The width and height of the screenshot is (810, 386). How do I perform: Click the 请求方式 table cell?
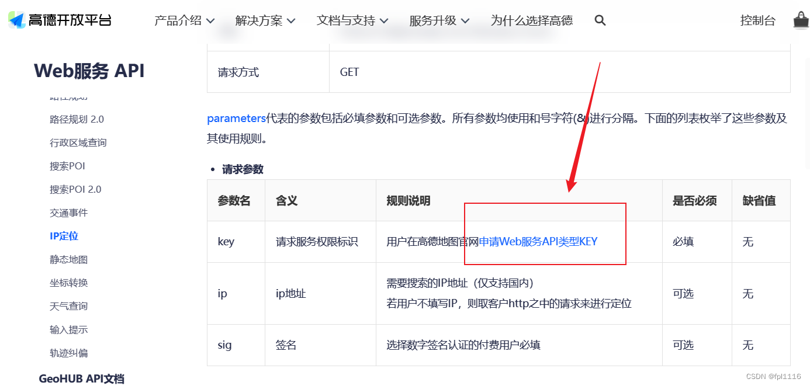coord(268,72)
